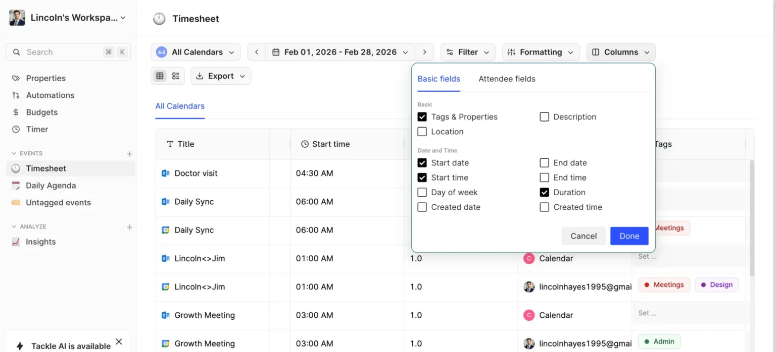Image resolution: width=776 pixels, height=352 pixels.
Task: Enable the Created time checkbox
Action: point(544,207)
